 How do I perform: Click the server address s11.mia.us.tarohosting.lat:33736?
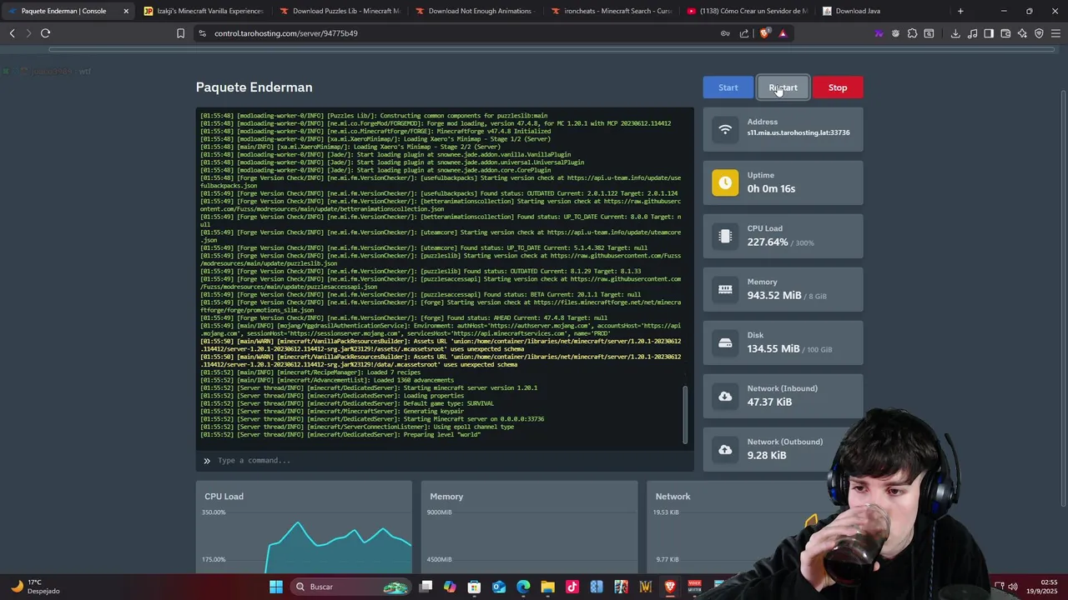(798, 132)
